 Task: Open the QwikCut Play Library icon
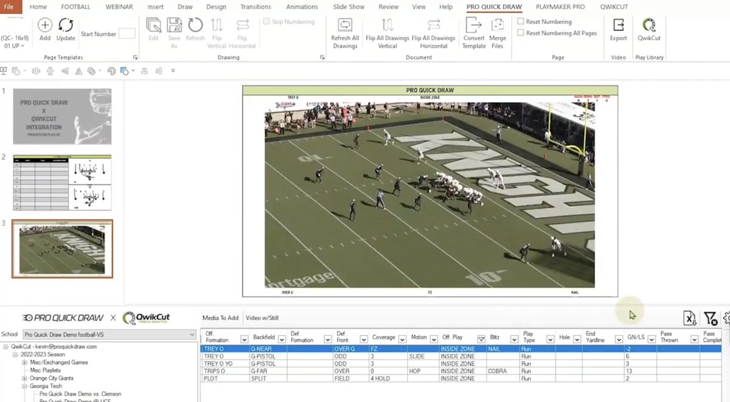[649, 25]
